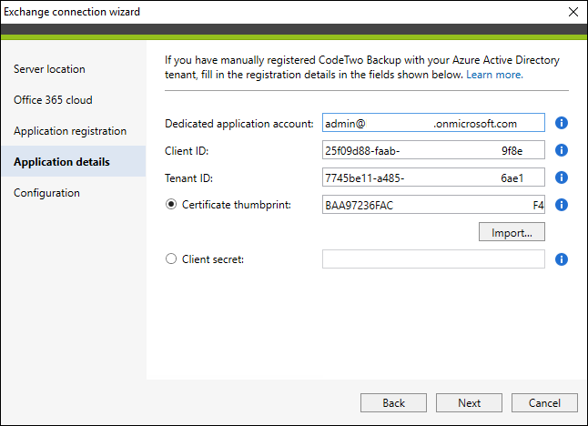
Task: Cancel the Exchange connection wizard
Action: (x=544, y=402)
